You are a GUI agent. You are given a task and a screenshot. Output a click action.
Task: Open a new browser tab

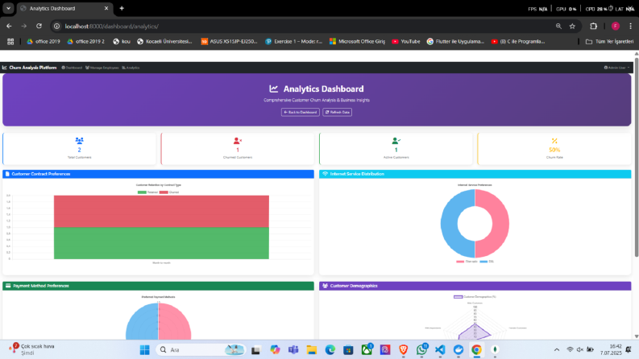click(x=122, y=8)
